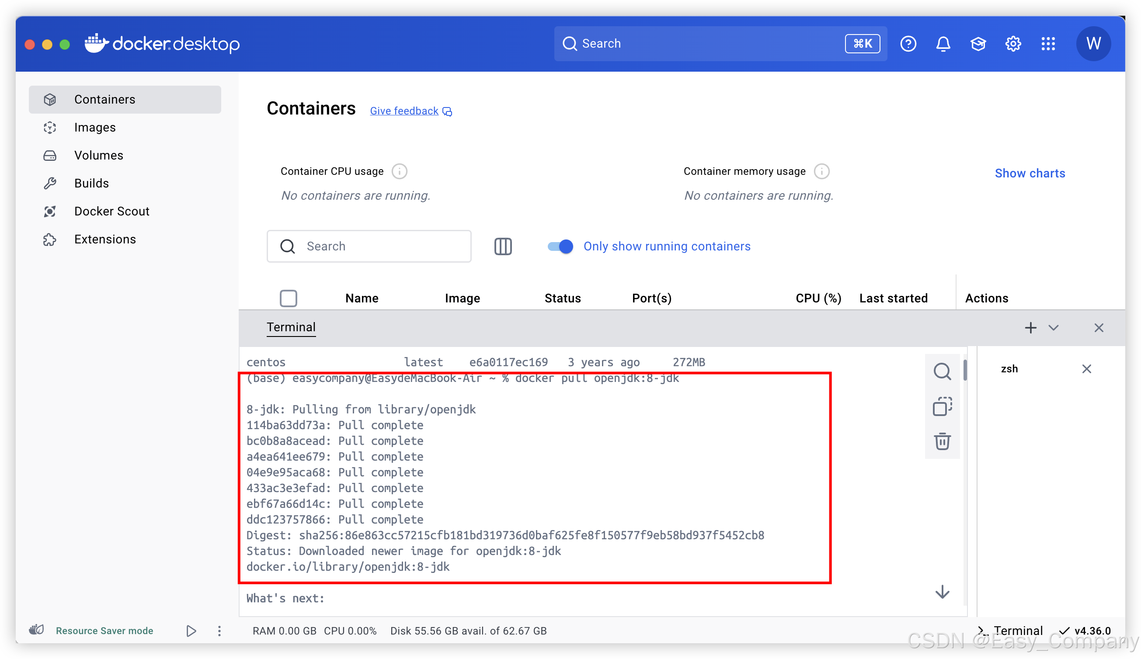Close the Terminal panel
This screenshot has height=659, width=1141.
pyautogui.click(x=1099, y=328)
